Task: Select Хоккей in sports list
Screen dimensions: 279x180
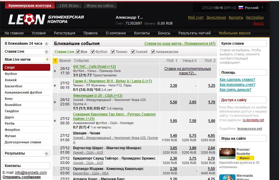Action: click(x=26, y=80)
